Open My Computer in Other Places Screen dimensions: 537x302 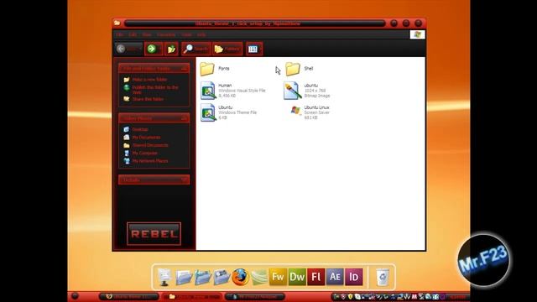tap(145, 153)
